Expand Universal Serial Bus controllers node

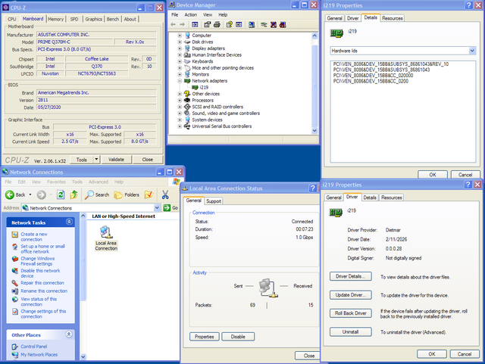[180, 126]
